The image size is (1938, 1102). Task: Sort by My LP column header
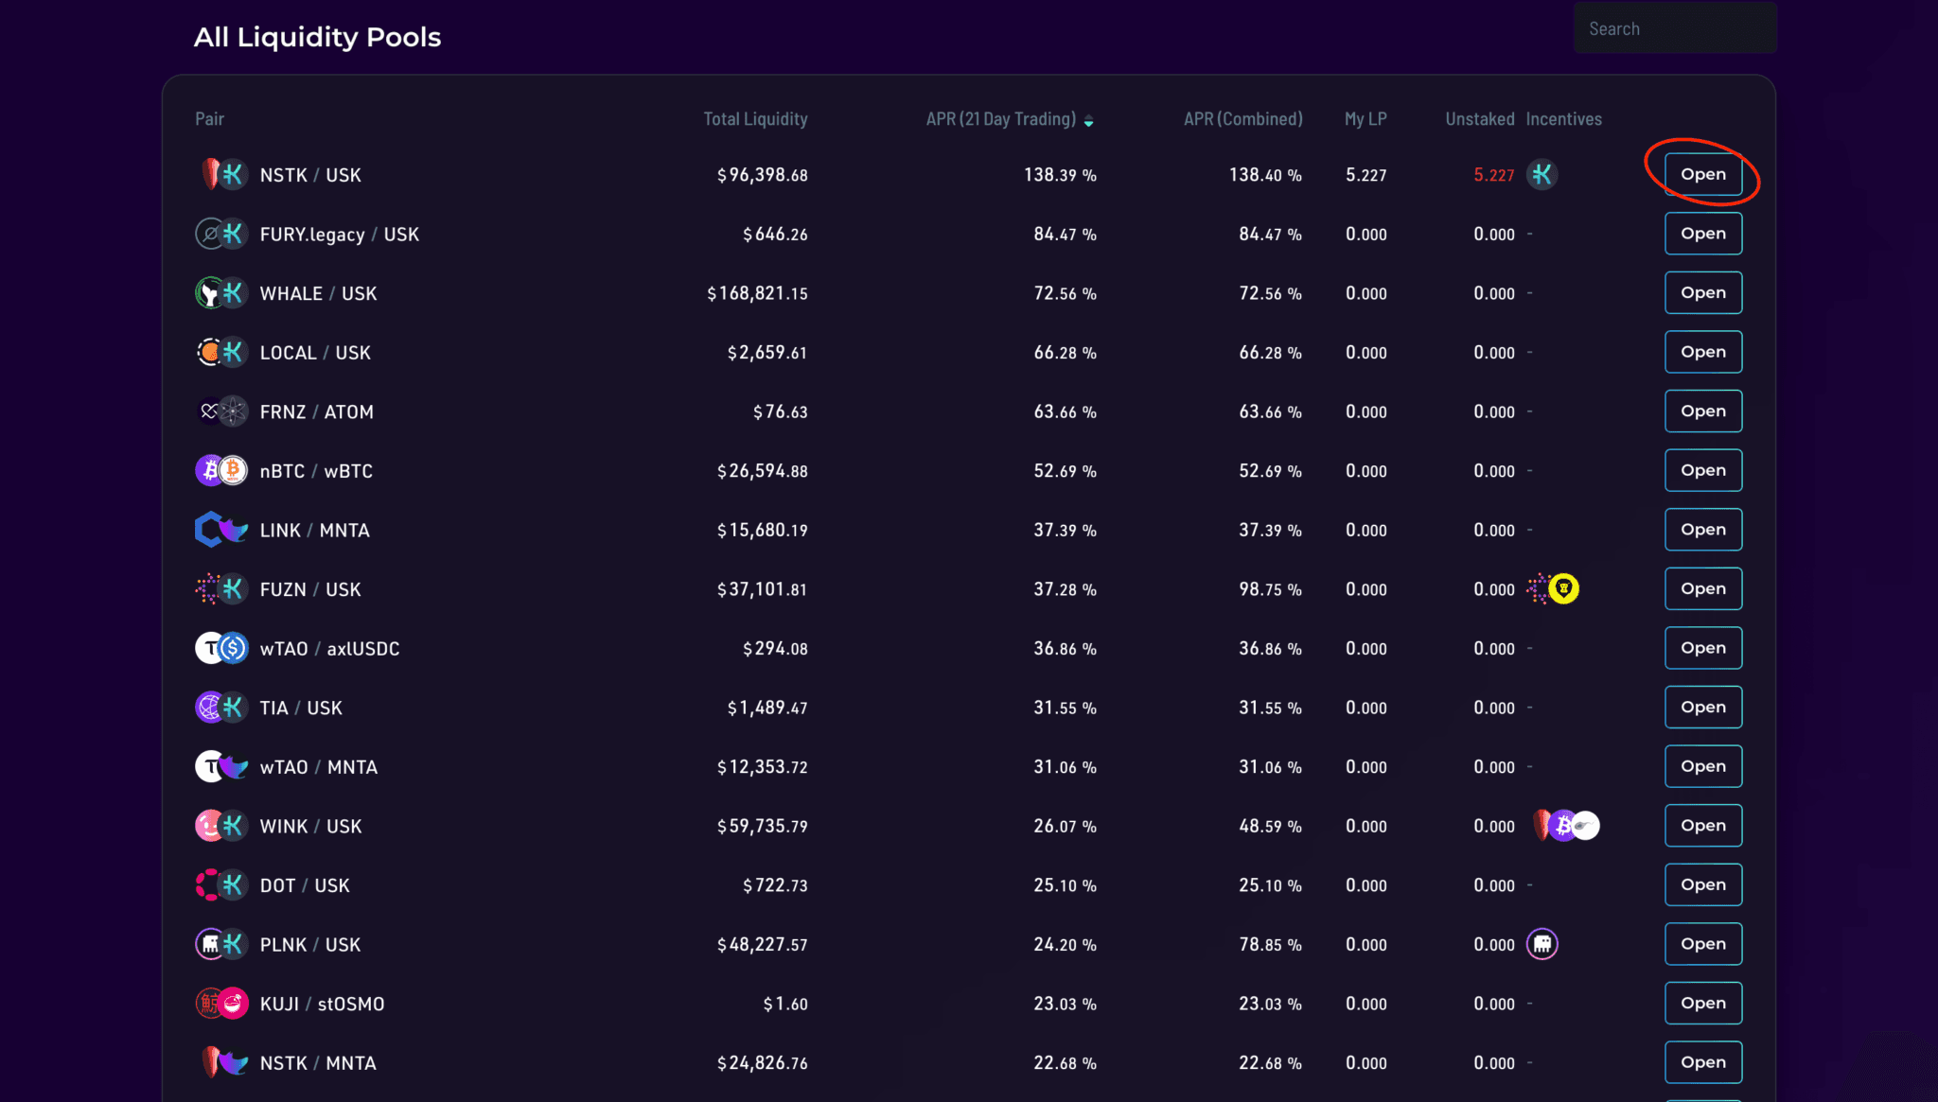tap(1365, 119)
